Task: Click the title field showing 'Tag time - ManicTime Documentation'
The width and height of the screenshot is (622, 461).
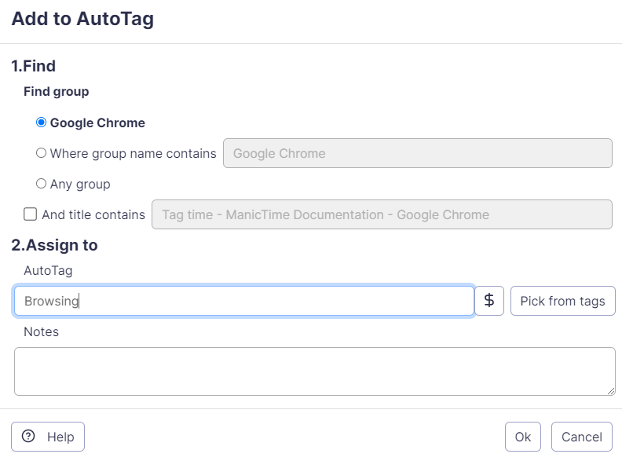Action: tap(381, 214)
